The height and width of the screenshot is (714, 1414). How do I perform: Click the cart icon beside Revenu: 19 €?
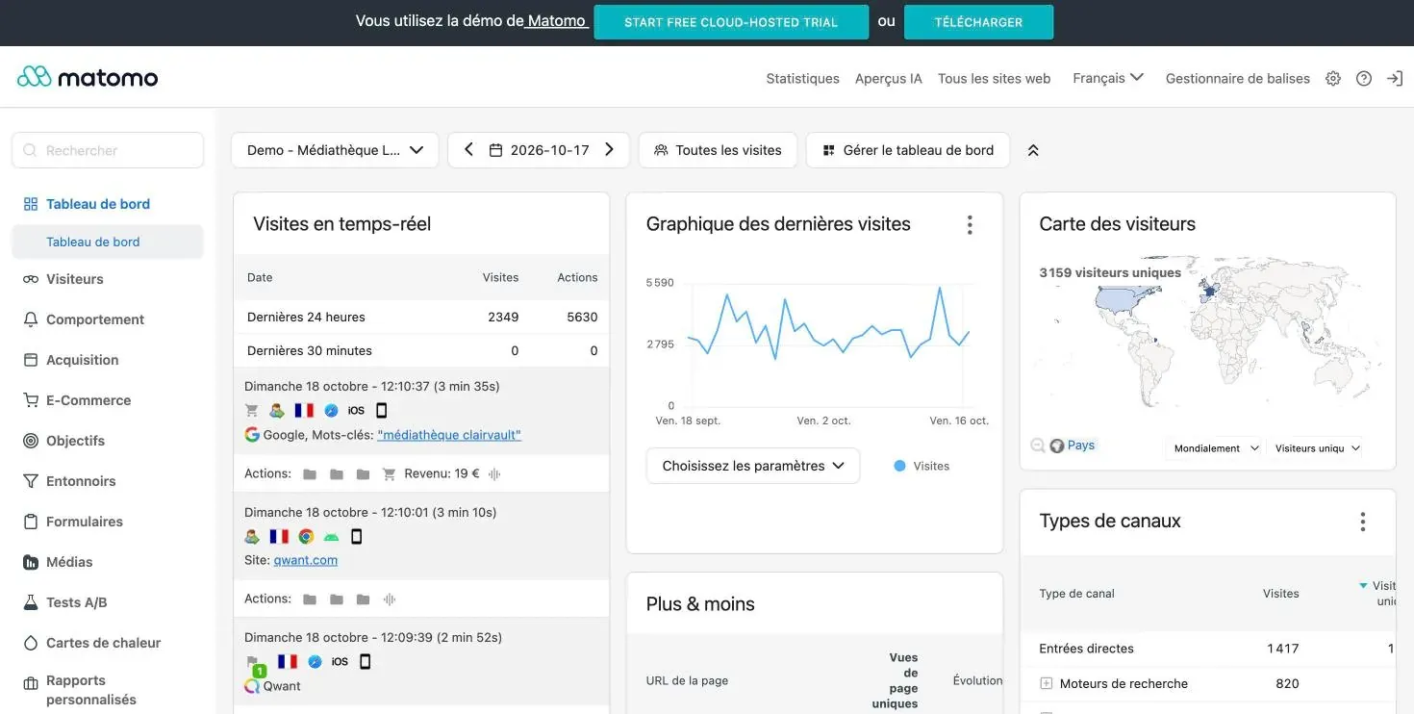[390, 474]
